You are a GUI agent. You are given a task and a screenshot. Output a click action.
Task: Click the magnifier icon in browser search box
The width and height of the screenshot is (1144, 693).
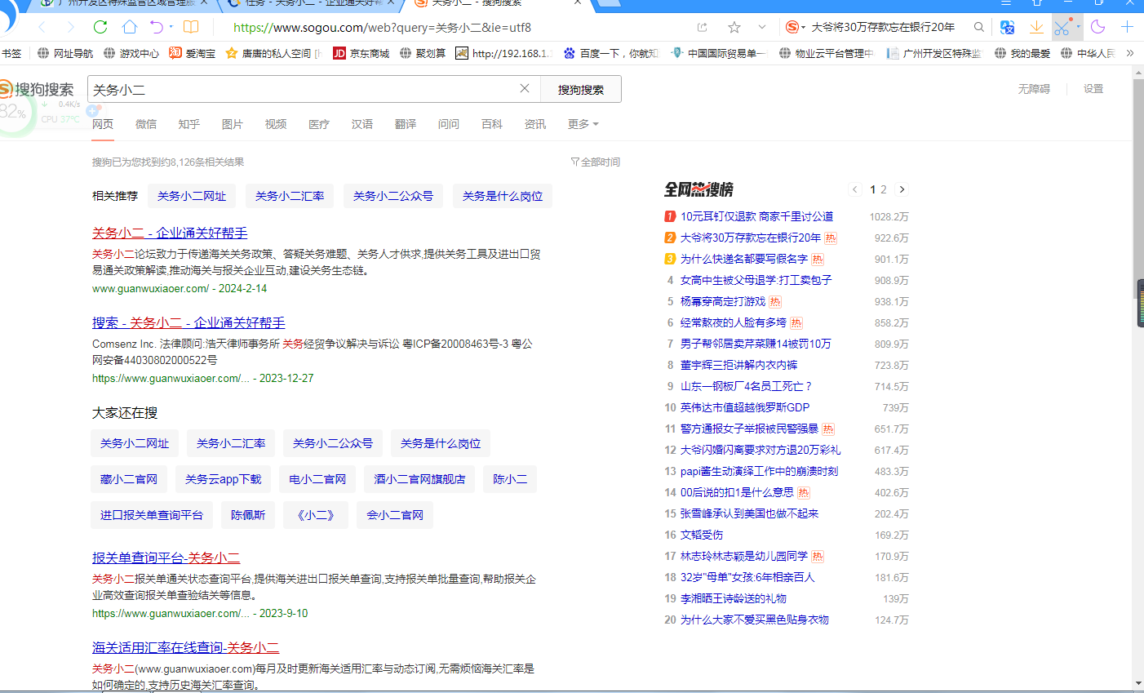coord(979,27)
